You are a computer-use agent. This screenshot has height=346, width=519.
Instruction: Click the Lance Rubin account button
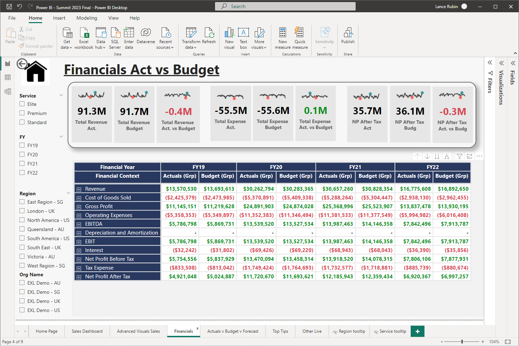[451, 6]
